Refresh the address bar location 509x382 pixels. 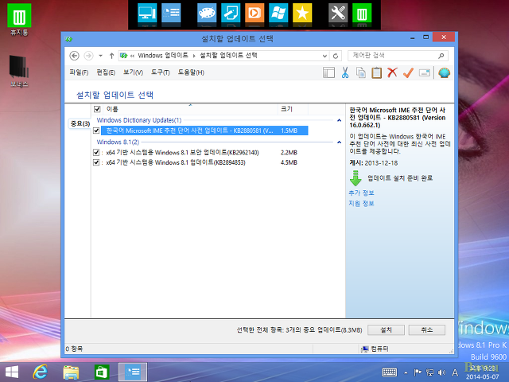pyautogui.click(x=336, y=56)
